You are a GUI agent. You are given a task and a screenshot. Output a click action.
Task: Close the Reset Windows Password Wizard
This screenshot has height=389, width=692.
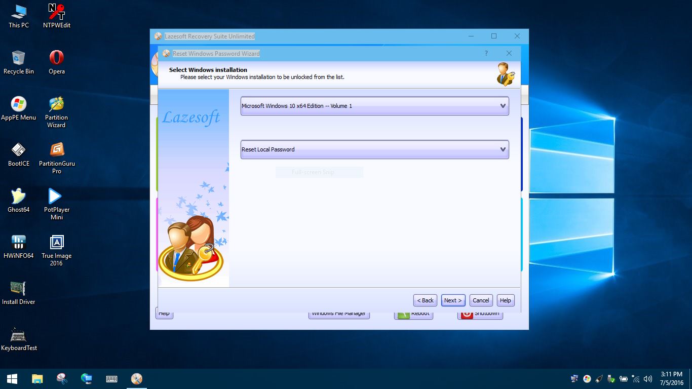tap(509, 53)
